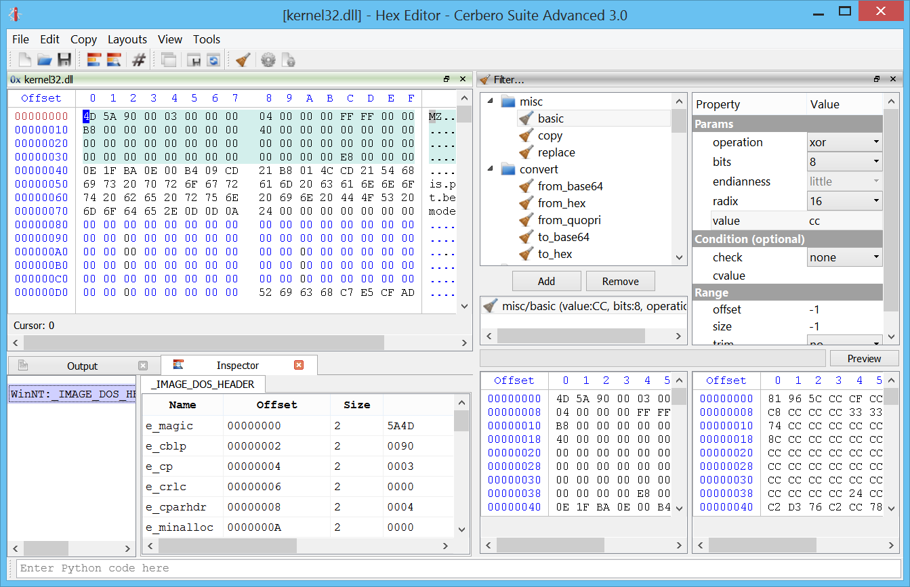Close the Filter panel
Viewport: 910px width, 587px height.
(893, 79)
